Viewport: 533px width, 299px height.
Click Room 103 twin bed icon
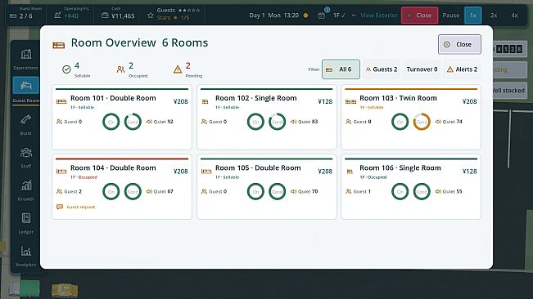(350, 101)
